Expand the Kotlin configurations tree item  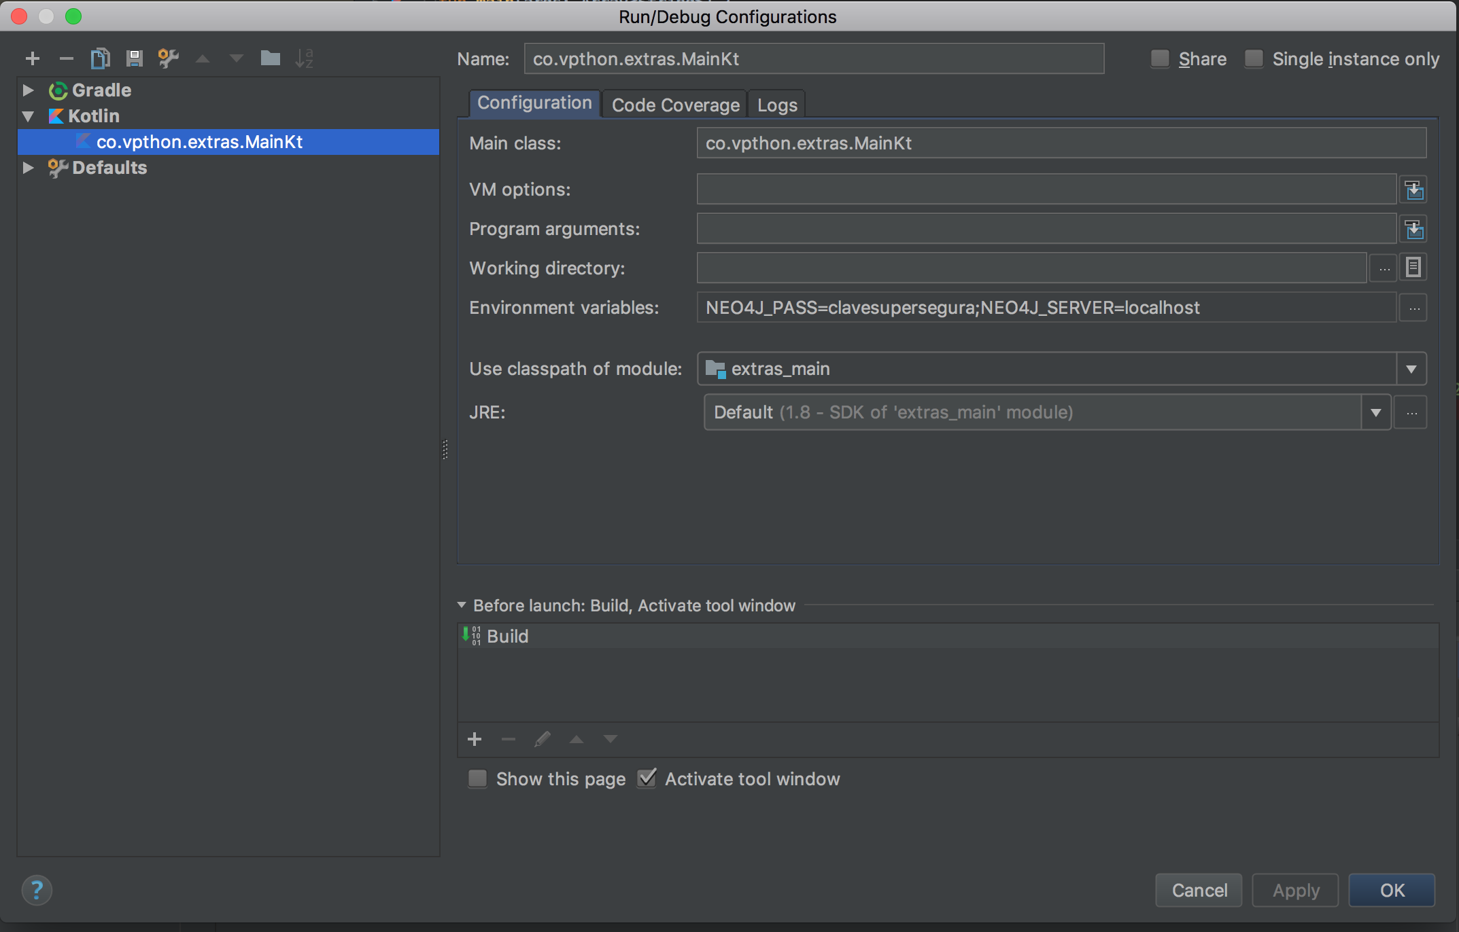click(x=28, y=115)
